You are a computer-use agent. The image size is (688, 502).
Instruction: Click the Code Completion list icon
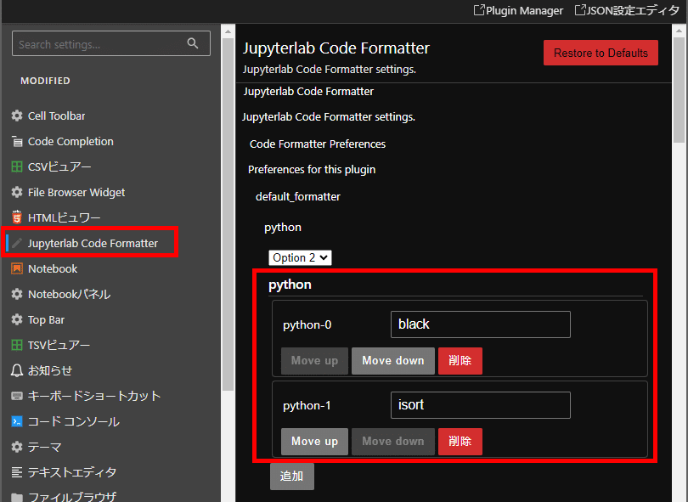coord(17,141)
